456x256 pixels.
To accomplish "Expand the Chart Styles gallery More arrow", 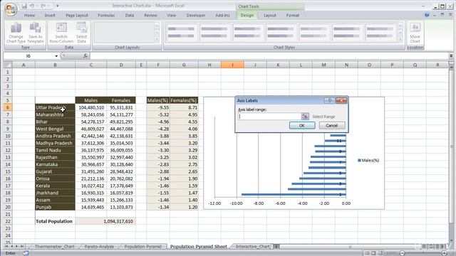I will pos(400,39).
